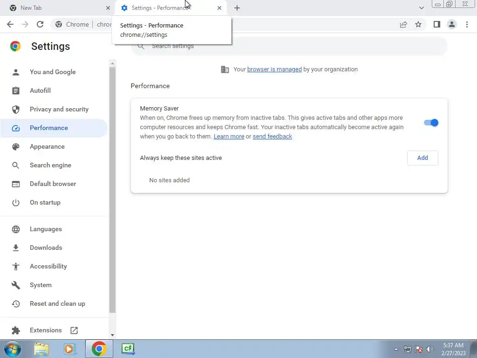Click the power On startup icon
This screenshot has width=477, height=358.
[x=16, y=203]
